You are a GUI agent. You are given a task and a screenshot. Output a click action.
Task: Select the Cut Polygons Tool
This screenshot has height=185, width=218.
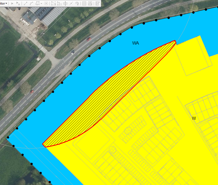[x=65, y=3]
